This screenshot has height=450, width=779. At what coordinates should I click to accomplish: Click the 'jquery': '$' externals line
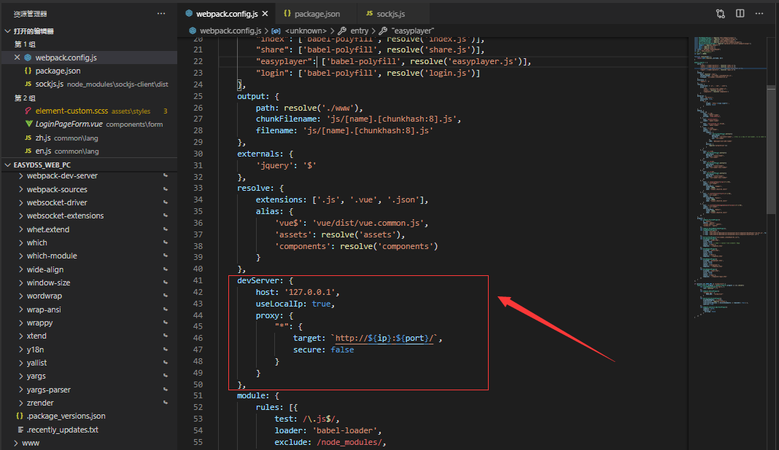click(x=286, y=165)
